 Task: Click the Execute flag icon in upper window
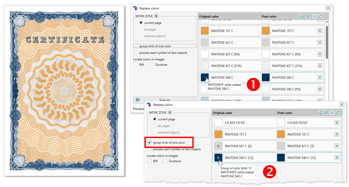click(138, 100)
